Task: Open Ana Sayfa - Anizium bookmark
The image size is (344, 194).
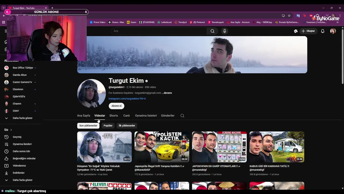Action: pos(238,22)
